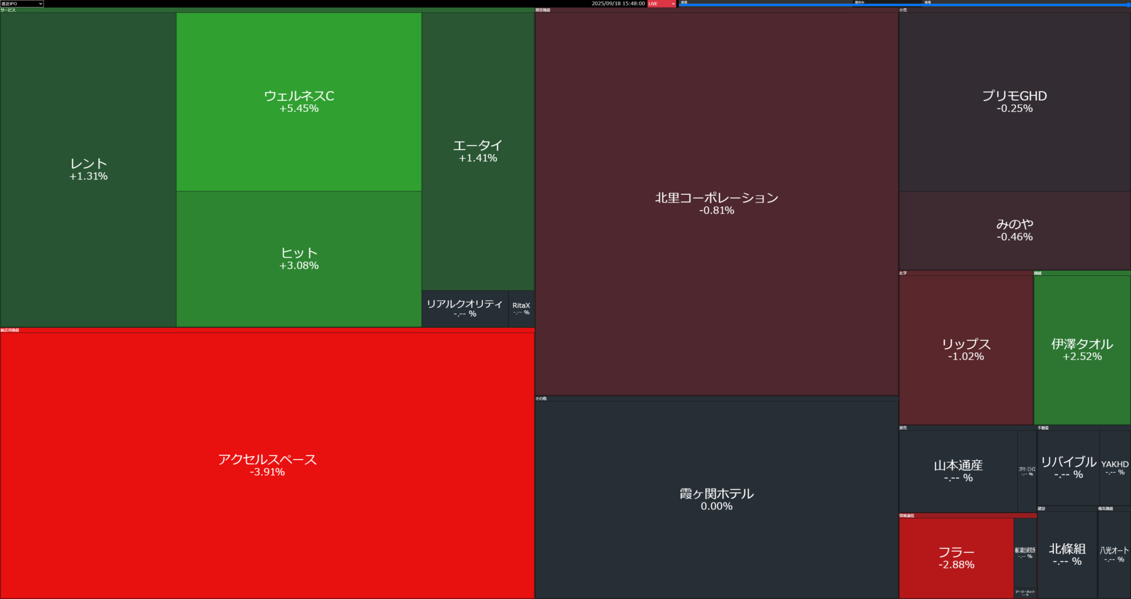Select the 北里コーポレーション -0.81% tile

(716, 204)
